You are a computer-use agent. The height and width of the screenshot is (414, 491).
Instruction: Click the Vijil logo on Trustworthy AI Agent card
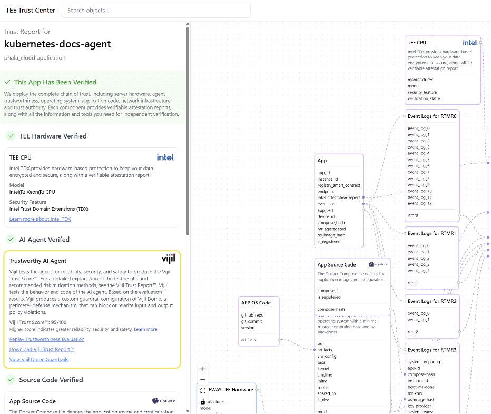tap(168, 260)
